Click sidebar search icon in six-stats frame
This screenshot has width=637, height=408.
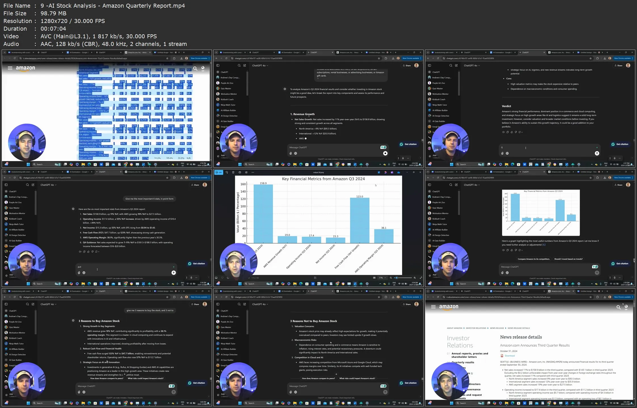tap(27, 185)
